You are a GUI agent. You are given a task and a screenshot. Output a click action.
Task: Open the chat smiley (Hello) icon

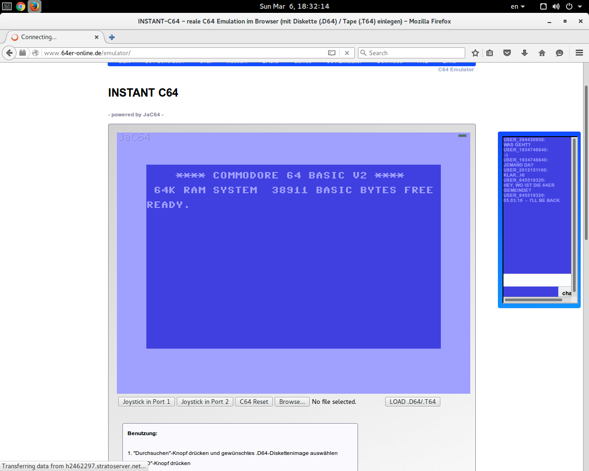(560, 53)
